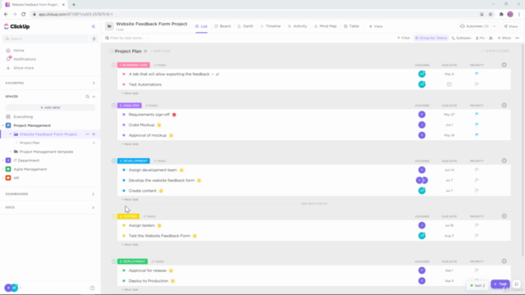Reload the page in the browser
The height and width of the screenshot is (295, 525).
24,15
